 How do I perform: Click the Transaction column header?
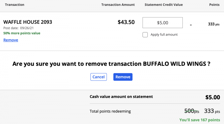pos(15,5)
